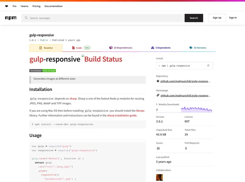Open the Pro menu item

[x=15, y=6]
